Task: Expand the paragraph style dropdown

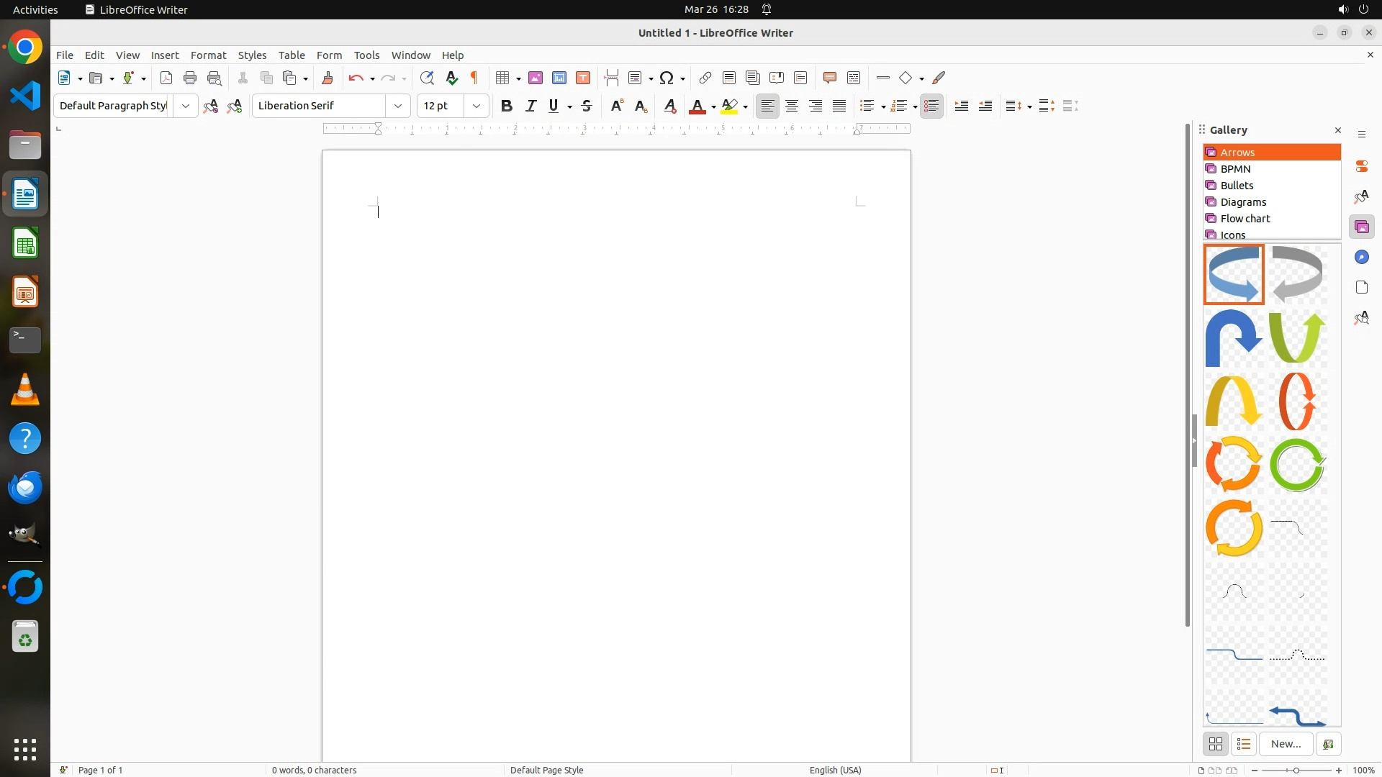Action: [x=186, y=106]
